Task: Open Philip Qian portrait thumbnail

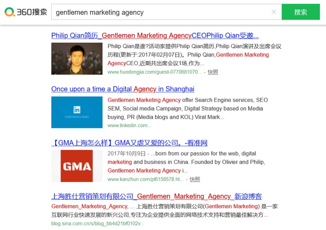Action: click(77, 59)
